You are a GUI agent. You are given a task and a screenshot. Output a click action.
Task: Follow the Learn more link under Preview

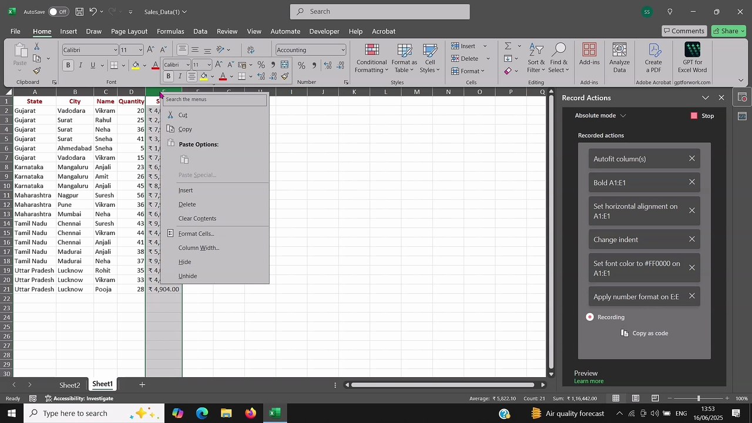coord(589,381)
